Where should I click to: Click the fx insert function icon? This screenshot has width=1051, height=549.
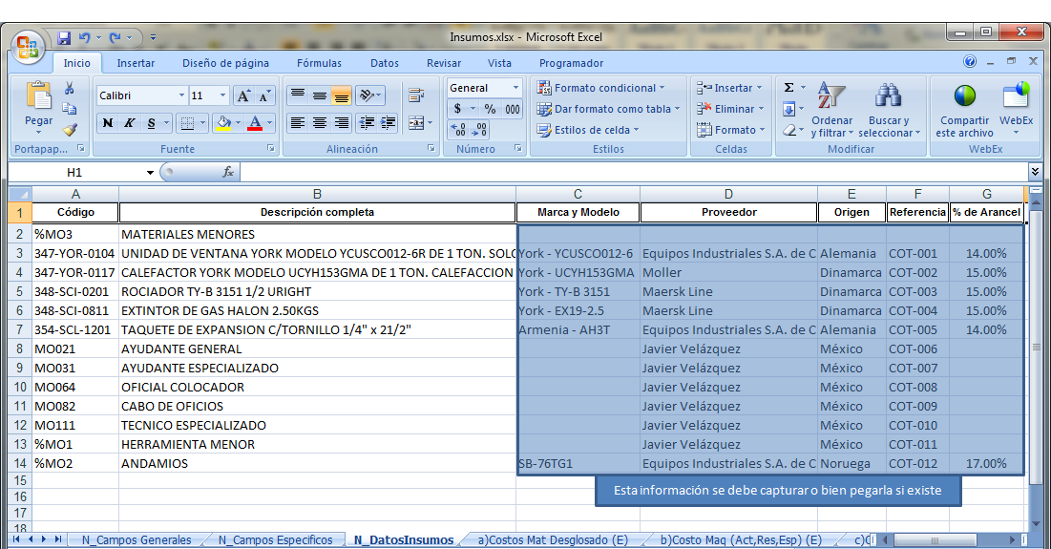[228, 172]
